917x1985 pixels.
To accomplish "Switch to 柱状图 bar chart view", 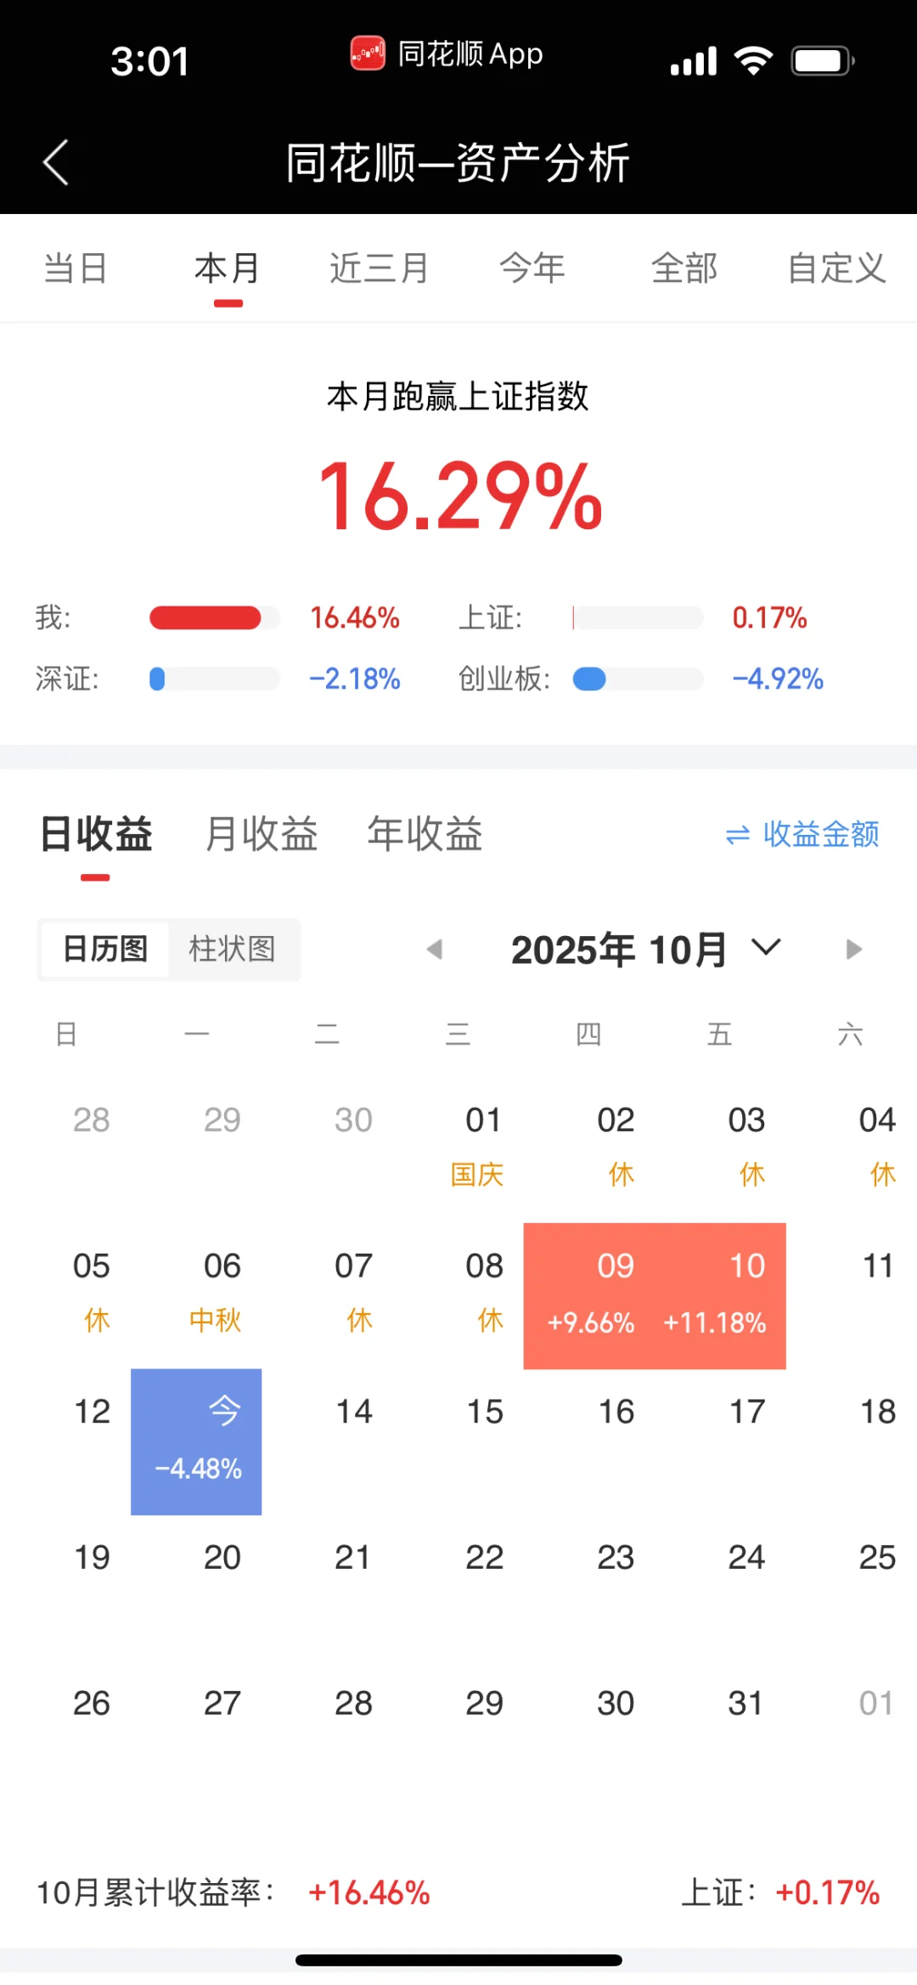I will coord(233,949).
